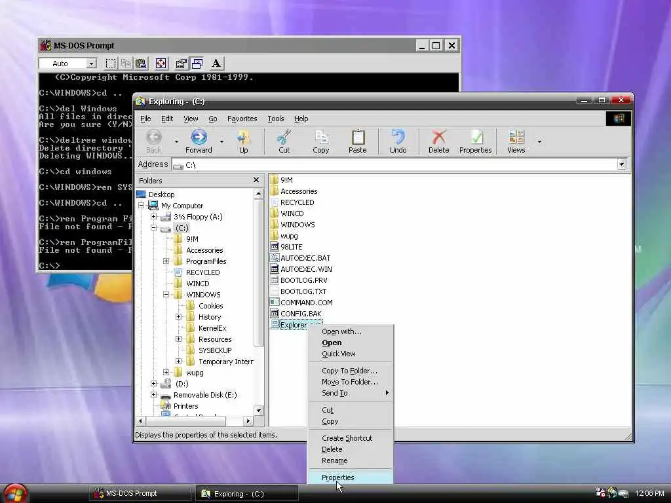The image size is (671, 503).
Task: Toggle the Background icon in MS-DOS Prompt toolbar
Action: (x=197, y=64)
